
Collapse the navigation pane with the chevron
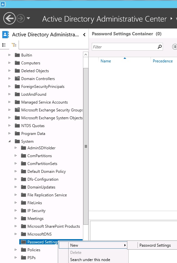(x=84, y=35)
